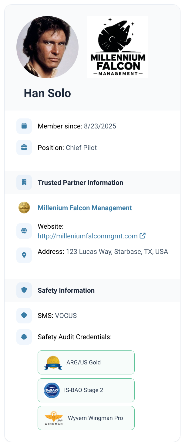Click the Han Solo name heading
This screenshot has width=185, height=447.
[x=47, y=93]
